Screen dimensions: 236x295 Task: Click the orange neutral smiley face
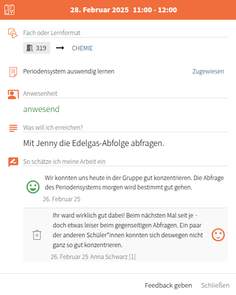(218, 235)
